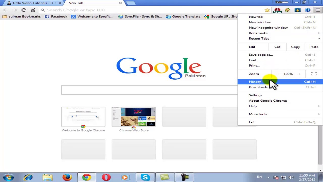Viewport: 323px width, 182px height.
Task: Close the New Tab tab
Action: 120,3
